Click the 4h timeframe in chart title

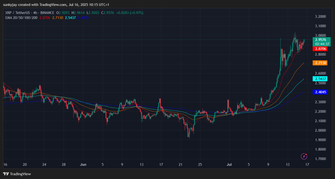coord(35,13)
